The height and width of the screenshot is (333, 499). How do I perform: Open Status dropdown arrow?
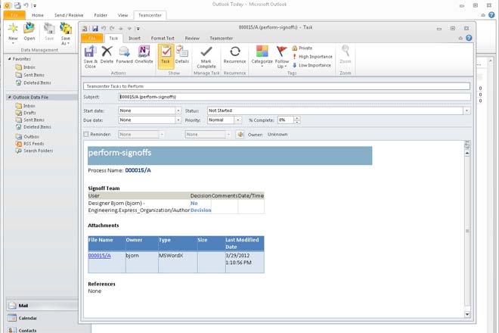[466, 110]
